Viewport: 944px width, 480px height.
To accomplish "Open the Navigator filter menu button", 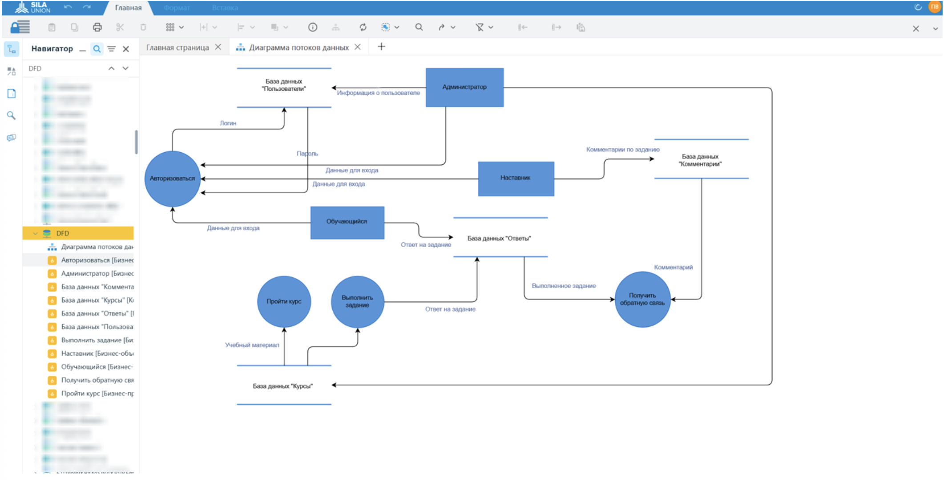I will [112, 49].
